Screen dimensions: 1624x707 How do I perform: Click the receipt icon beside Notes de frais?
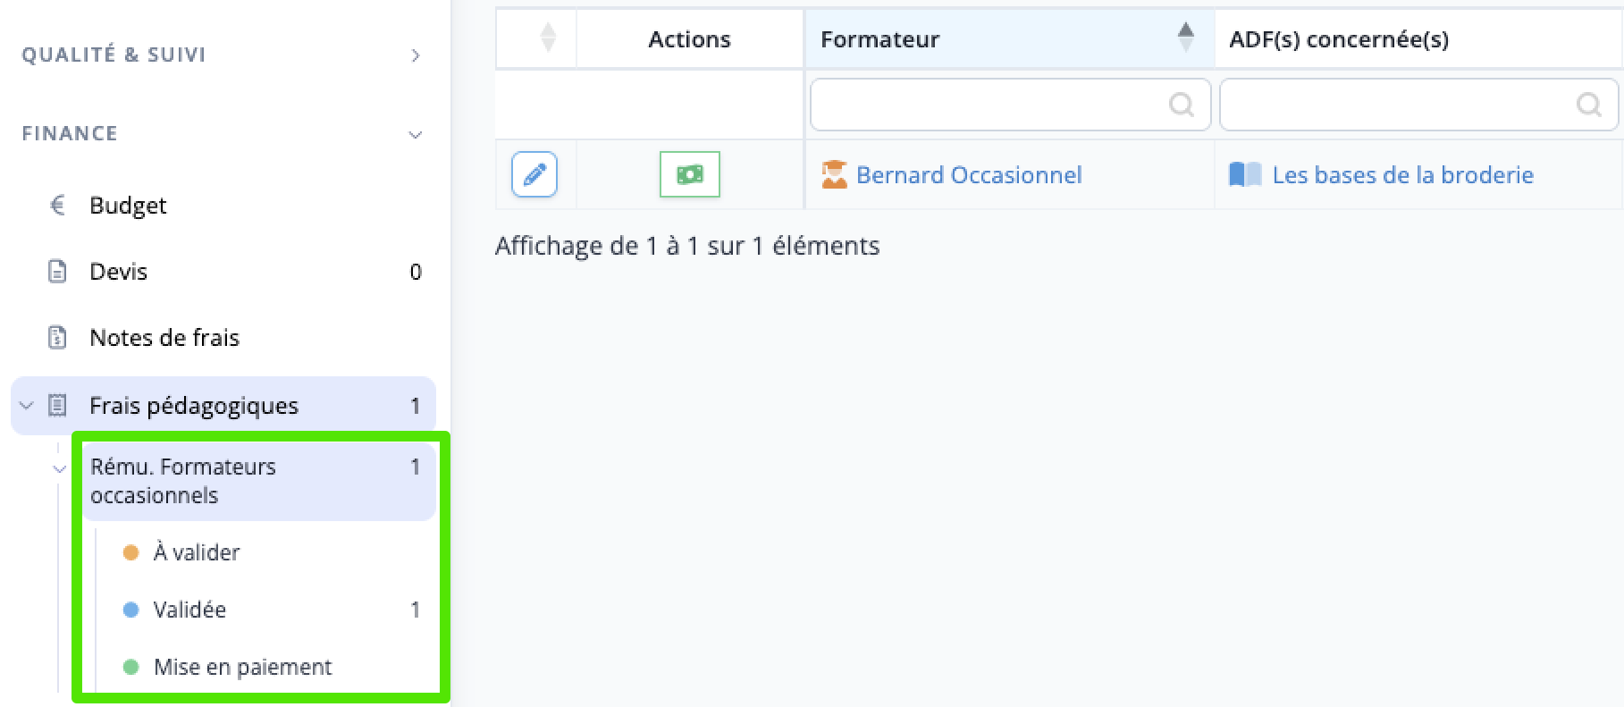coord(57,338)
